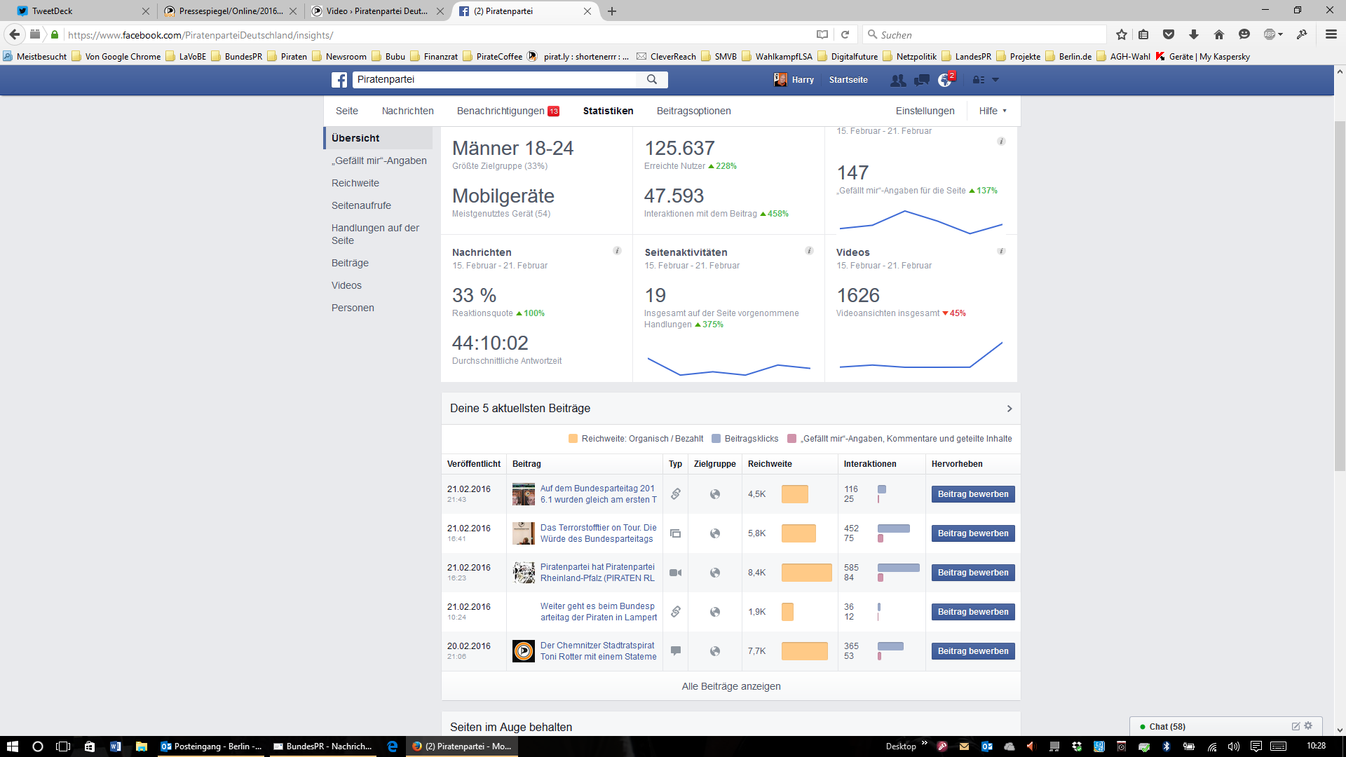Click the orange Reichweite legend swatch
This screenshot has height=757, width=1346.
pyautogui.click(x=573, y=439)
